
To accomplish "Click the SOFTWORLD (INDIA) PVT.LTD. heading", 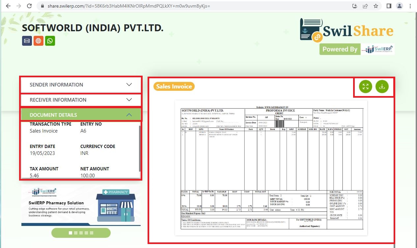I will (x=93, y=28).
